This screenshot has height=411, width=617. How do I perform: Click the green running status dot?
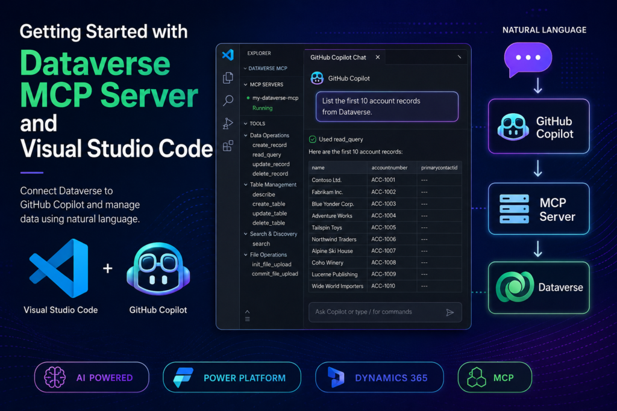click(248, 98)
